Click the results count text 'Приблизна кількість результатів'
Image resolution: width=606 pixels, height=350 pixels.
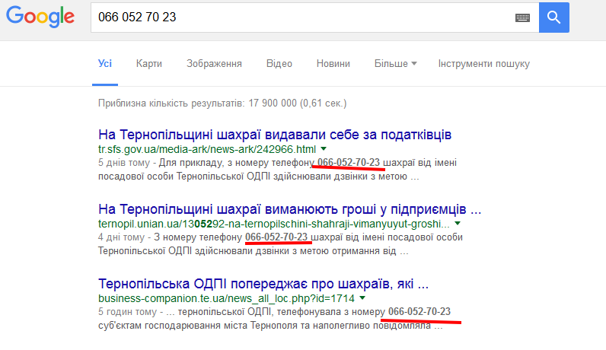[x=222, y=103]
